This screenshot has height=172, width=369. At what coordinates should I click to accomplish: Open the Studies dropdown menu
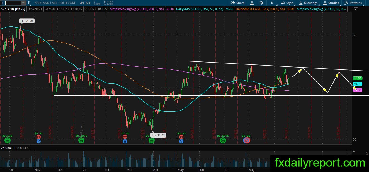tap(331, 3)
